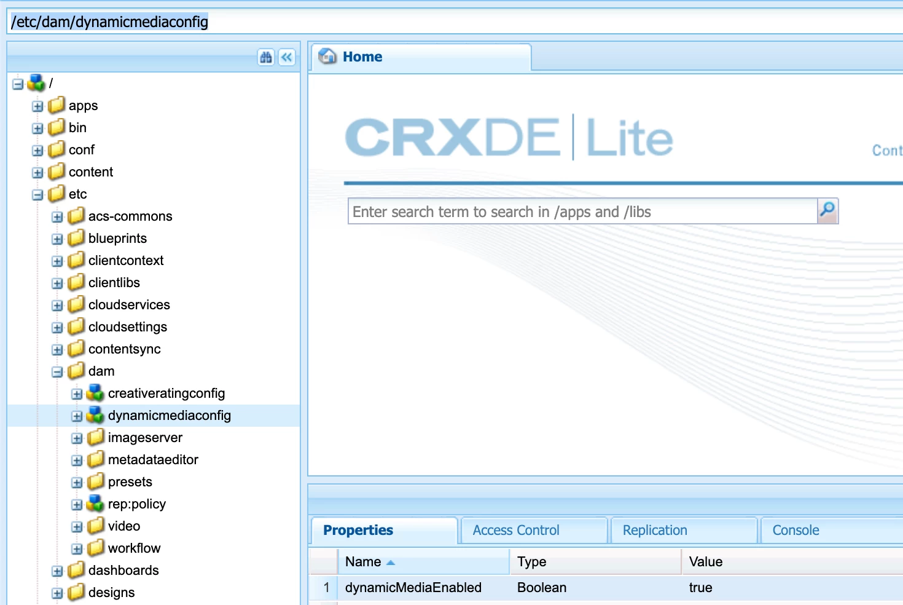Image resolution: width=903 pixels, height=605 pixels.
Task: Click the etc folder icon
Action: (57, 194)
